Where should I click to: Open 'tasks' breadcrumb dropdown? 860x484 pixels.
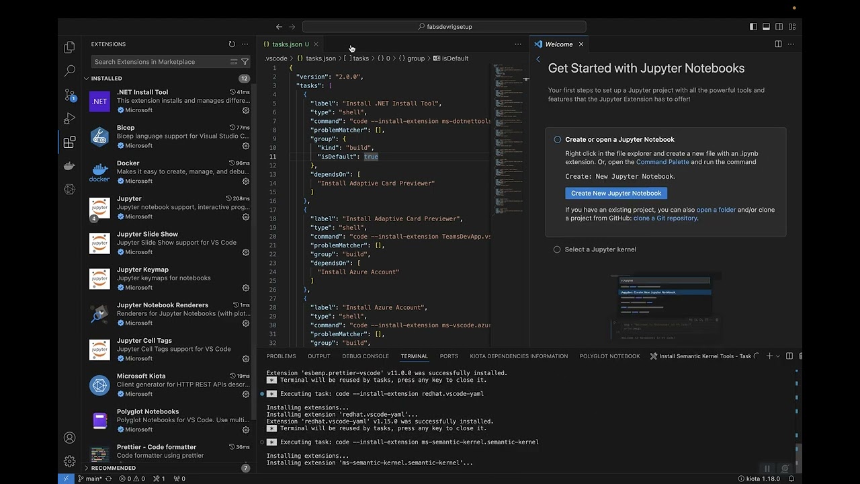point(356,58)
